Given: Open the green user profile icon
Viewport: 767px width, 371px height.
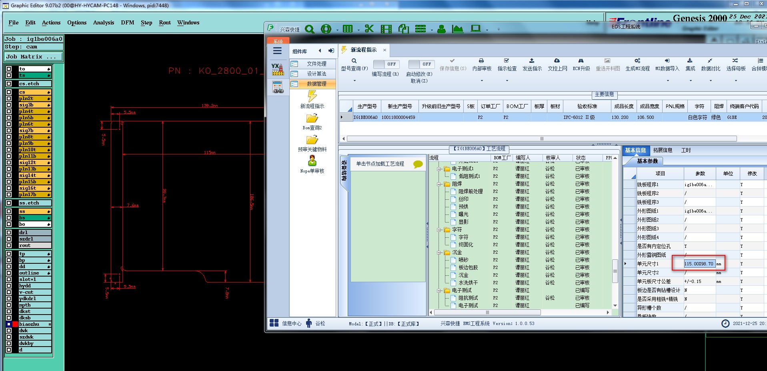Looking at the screenshot, I should point(441,29).
